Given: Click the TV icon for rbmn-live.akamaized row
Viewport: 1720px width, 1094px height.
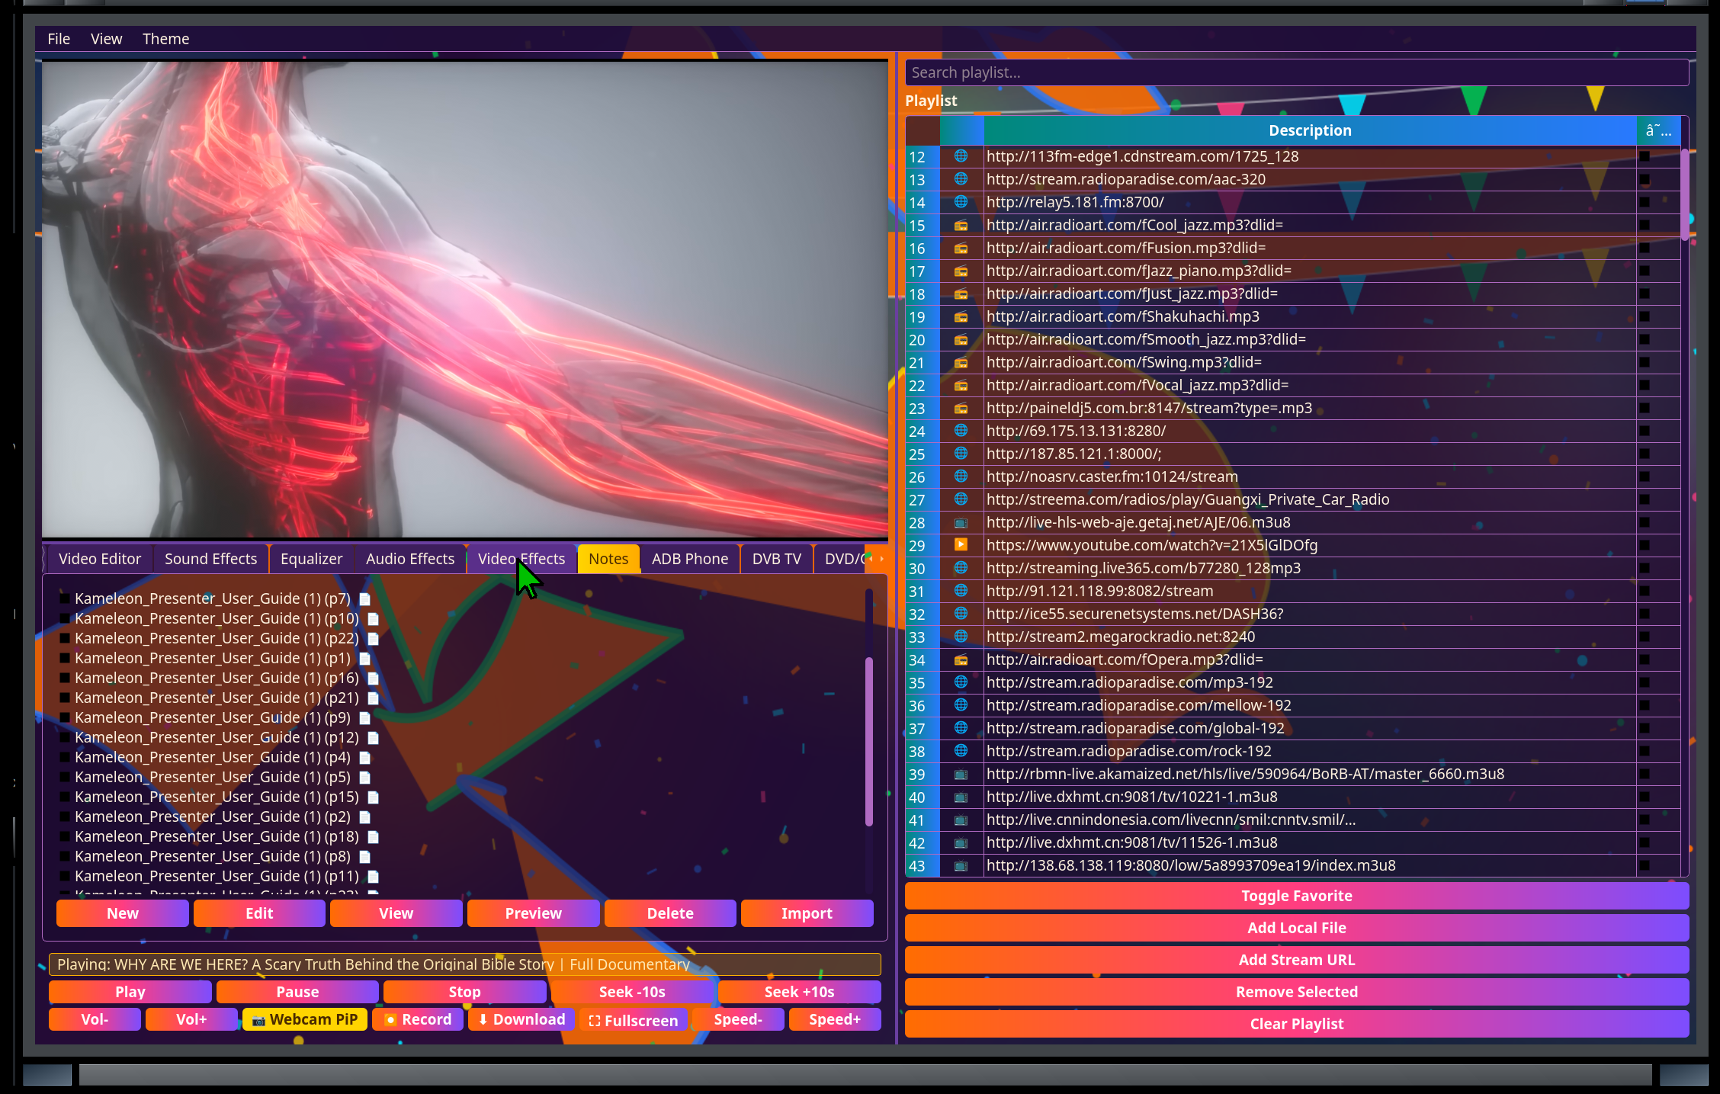Looking at the screenshot, I should click(961, 774).
